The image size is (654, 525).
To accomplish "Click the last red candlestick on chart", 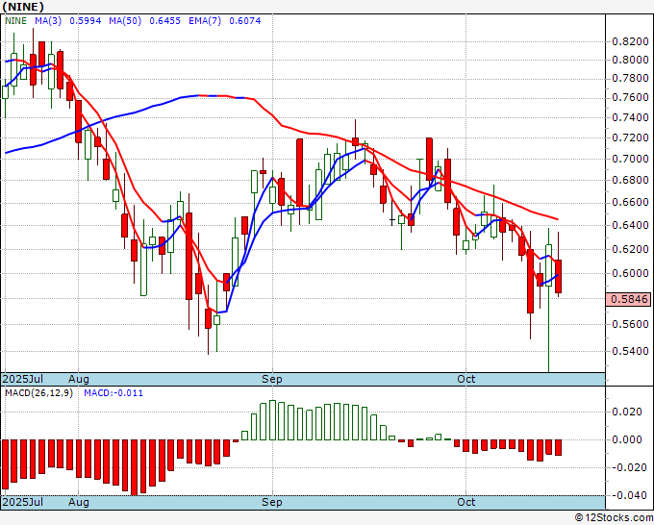I will click(x=558, y=276).
